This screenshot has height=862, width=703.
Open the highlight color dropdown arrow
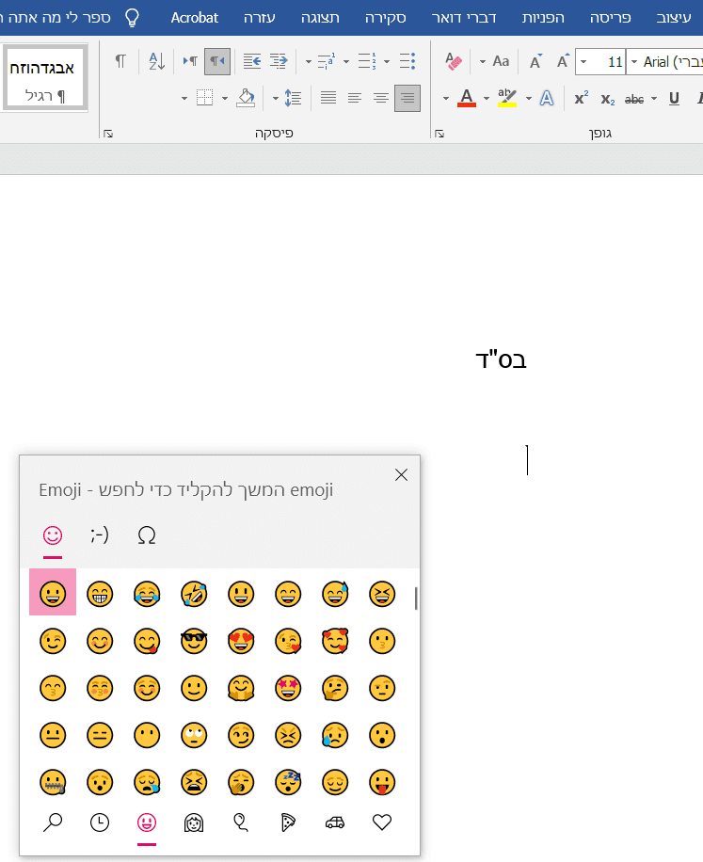pos(487,99)
